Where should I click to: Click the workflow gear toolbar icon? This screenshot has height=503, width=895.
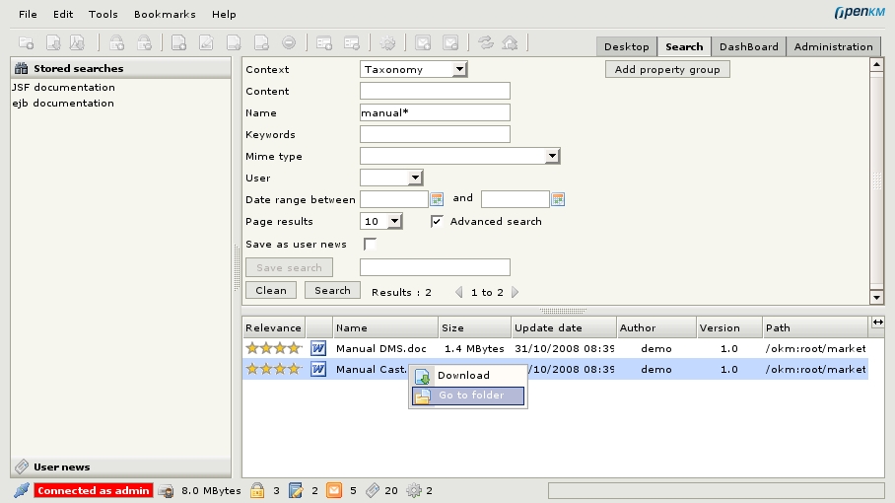click(x=387, y=42)
